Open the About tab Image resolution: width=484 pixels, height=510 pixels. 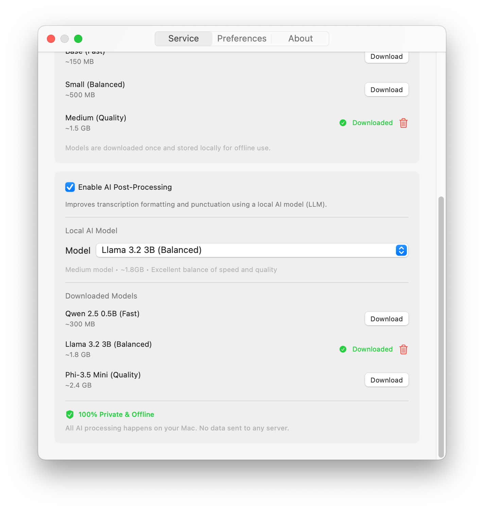click(300, 39)
